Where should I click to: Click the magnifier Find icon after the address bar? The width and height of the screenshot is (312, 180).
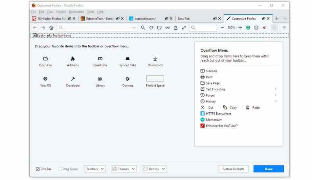tap(143, 28)
